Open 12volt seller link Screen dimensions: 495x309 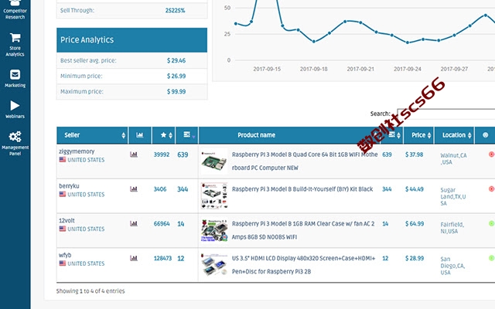67,220
